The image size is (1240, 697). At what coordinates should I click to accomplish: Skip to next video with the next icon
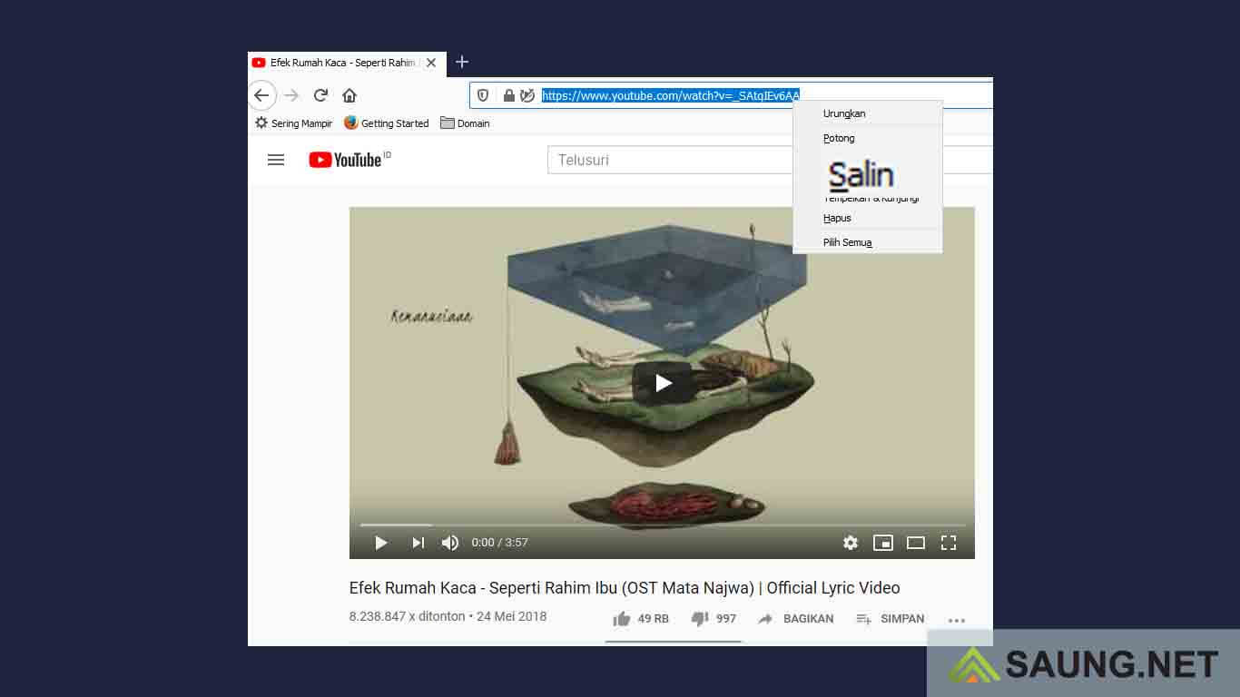pos(418,543)
